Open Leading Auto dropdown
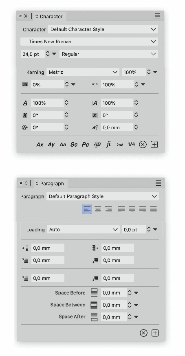 [83, 230]
